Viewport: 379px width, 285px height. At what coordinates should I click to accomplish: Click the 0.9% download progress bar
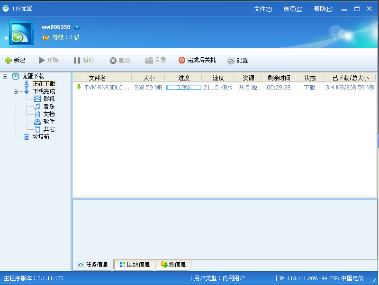tap(184, 87)
